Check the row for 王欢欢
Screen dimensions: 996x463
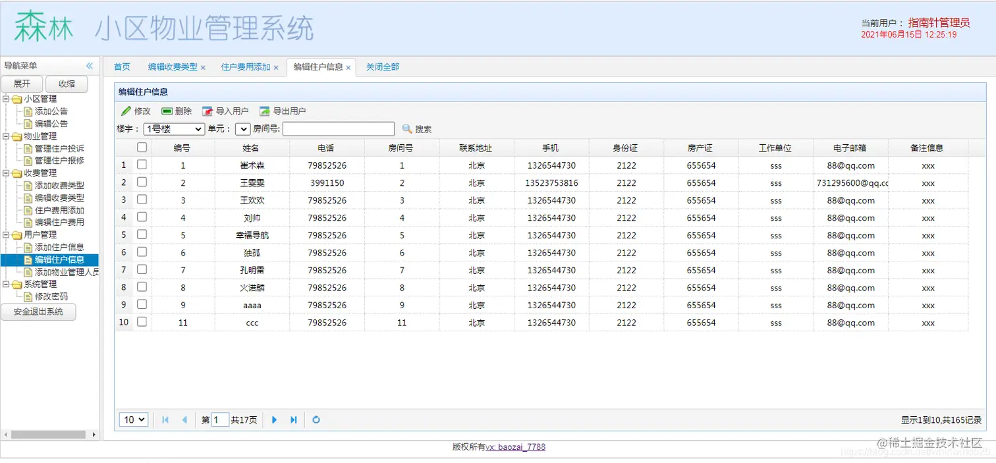(142, 200)
